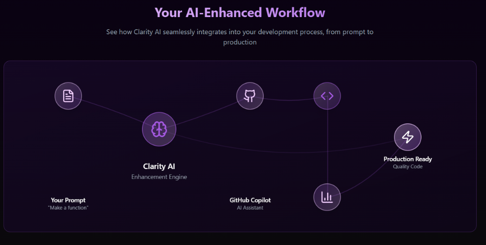The width and height of the screenshot is (486, 245).
Task: Select the bar chart analytics node
Action: 327,197
